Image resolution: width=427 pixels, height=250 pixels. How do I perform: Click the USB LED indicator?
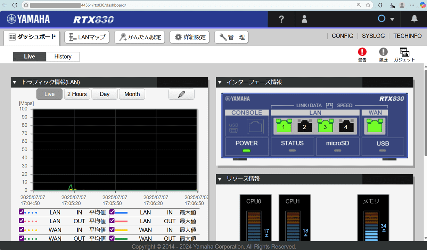click(x=383, y=150)
